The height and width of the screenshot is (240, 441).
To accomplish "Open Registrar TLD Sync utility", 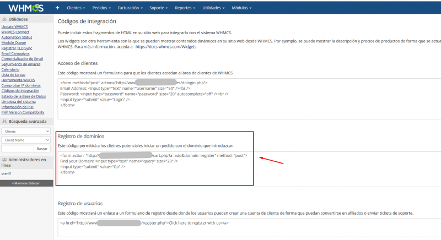I will (x=19, y=48).
